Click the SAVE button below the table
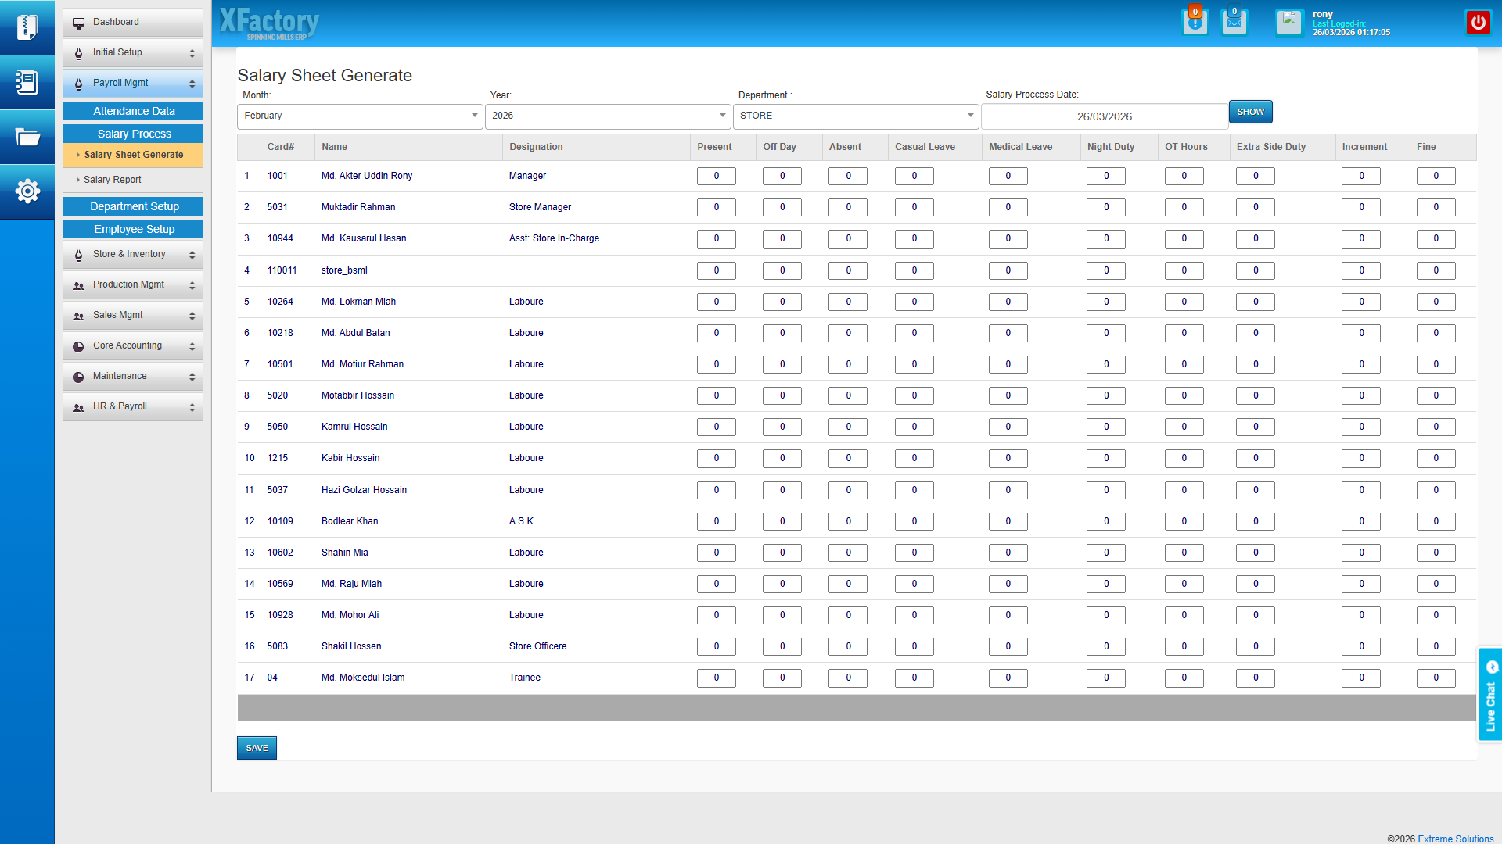Screen dimensions: 1502x844 click(257, 748)
